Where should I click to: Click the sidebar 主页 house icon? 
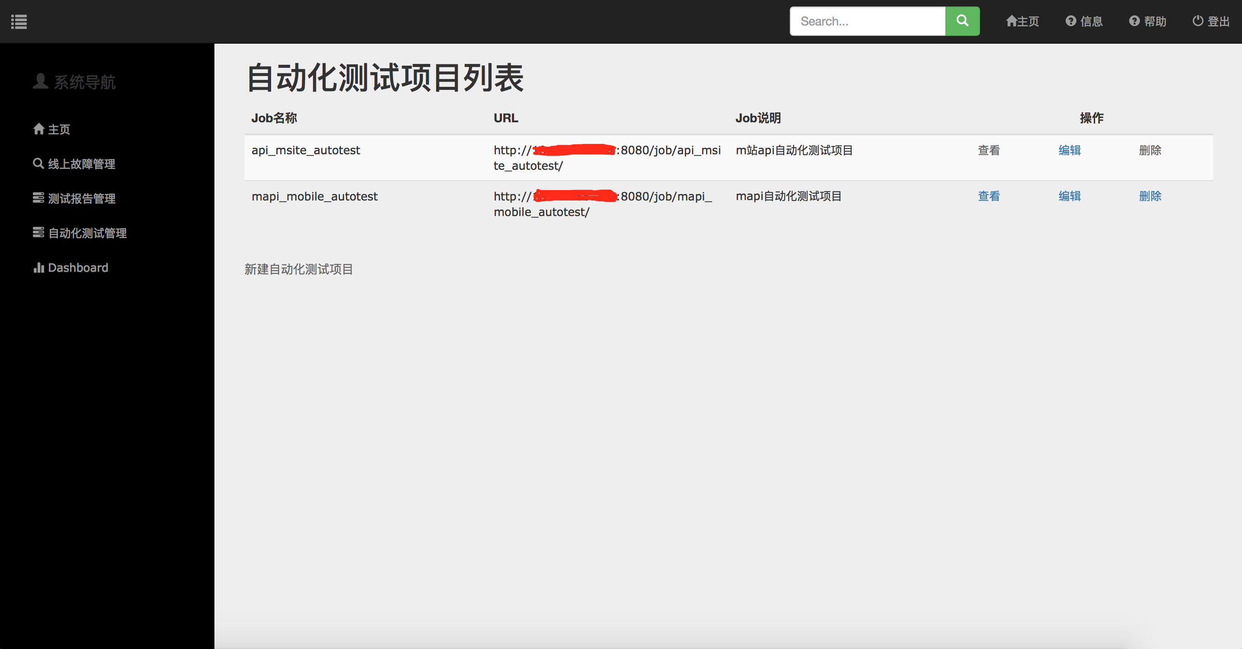38,129
